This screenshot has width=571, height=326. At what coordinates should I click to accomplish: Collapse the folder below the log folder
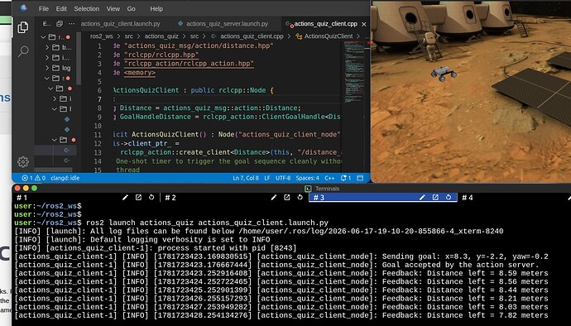click(47, 78)
